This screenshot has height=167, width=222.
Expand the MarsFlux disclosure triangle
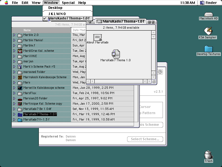point(14,93)
